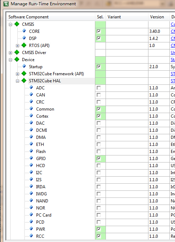Open the STM32Cube HAL description link
This screenshot has height=242, width=175.
173,81
